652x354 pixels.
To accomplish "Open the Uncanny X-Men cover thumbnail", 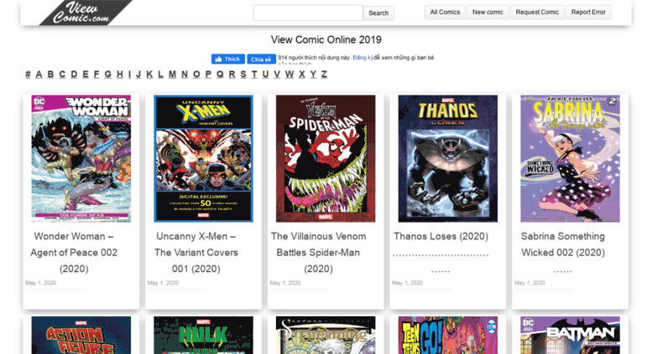I will pos(203,159).
